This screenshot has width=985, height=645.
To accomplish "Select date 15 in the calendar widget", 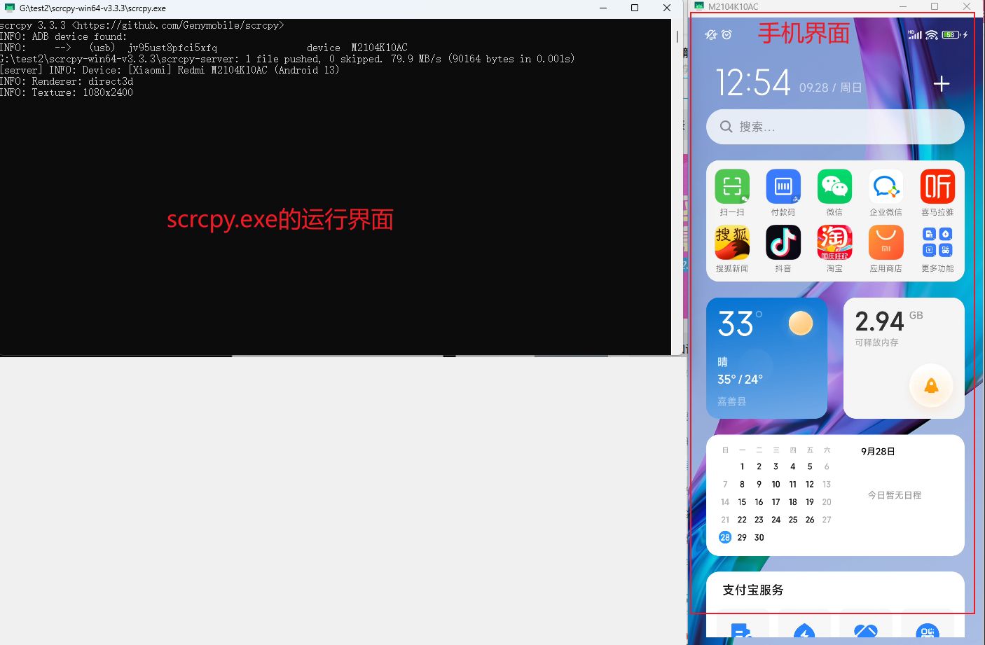I will click(x=742, y=502).
